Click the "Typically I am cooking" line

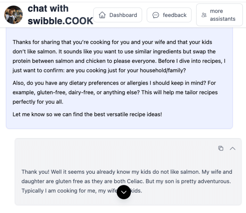coord(64,191)
